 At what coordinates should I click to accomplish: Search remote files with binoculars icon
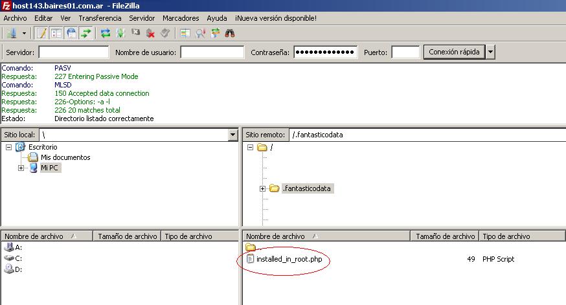pyautogui.click(x=230, y=34)
